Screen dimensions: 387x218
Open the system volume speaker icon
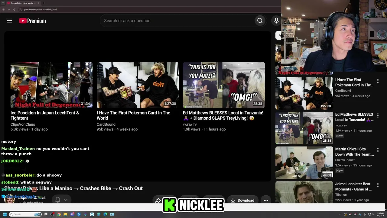coord(372,214)
